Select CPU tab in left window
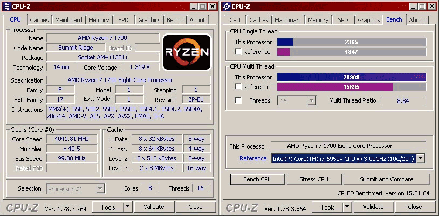439x216 pixels. 16,19
